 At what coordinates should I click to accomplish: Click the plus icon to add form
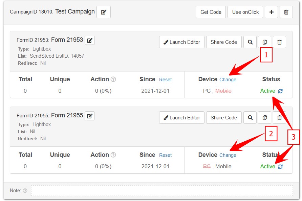(x=271, y=12)
